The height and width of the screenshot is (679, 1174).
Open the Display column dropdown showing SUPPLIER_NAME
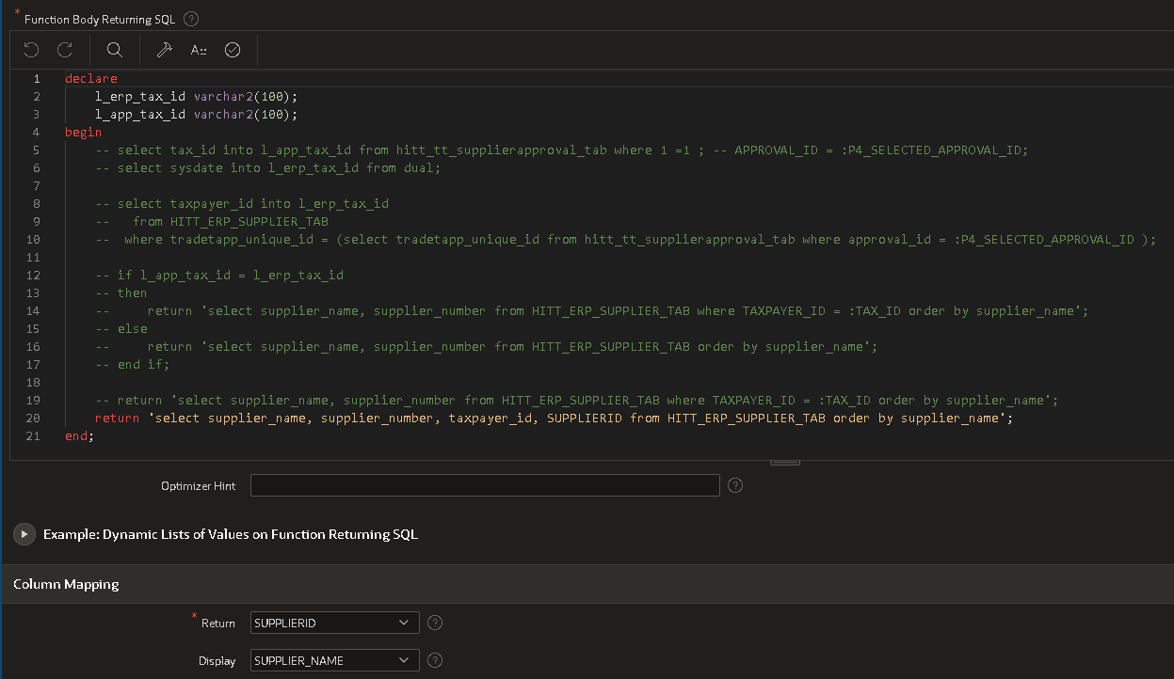[x=335, y=660]
